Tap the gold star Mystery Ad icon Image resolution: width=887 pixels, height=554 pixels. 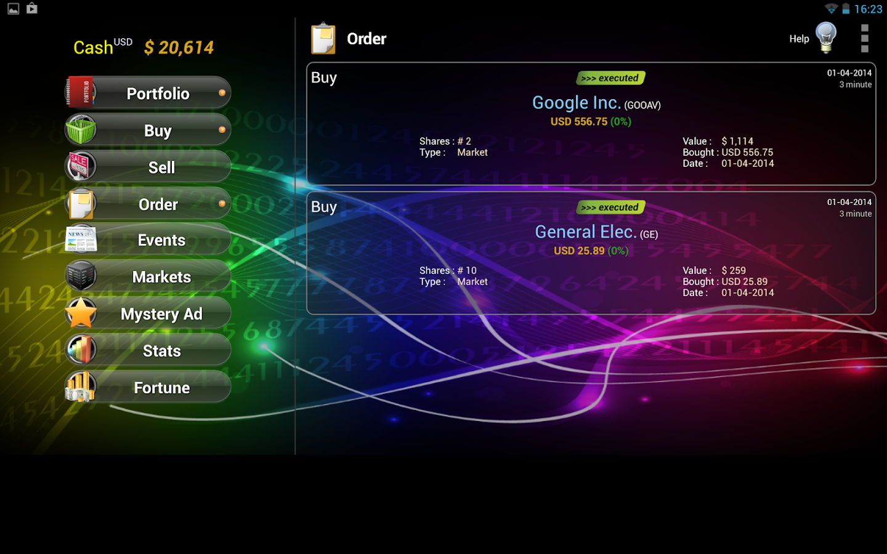pos(81,313)
